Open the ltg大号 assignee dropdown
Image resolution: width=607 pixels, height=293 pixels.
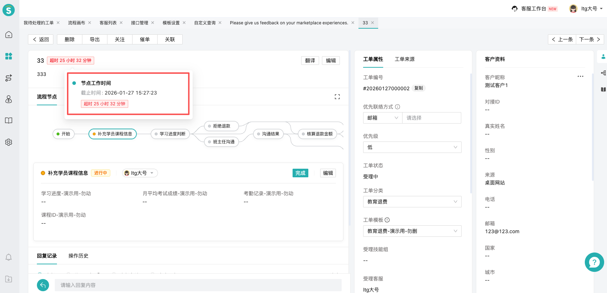click(x=140, y=173)
